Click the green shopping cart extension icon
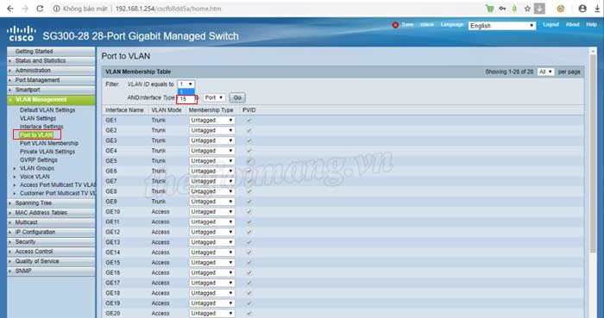 (489, 9)
